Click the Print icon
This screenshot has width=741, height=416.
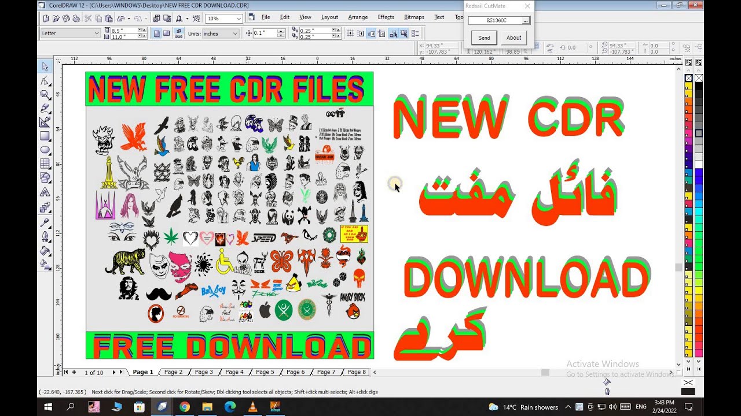tap(75, 18)
